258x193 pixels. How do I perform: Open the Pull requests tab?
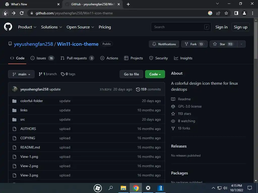[77, 58]
